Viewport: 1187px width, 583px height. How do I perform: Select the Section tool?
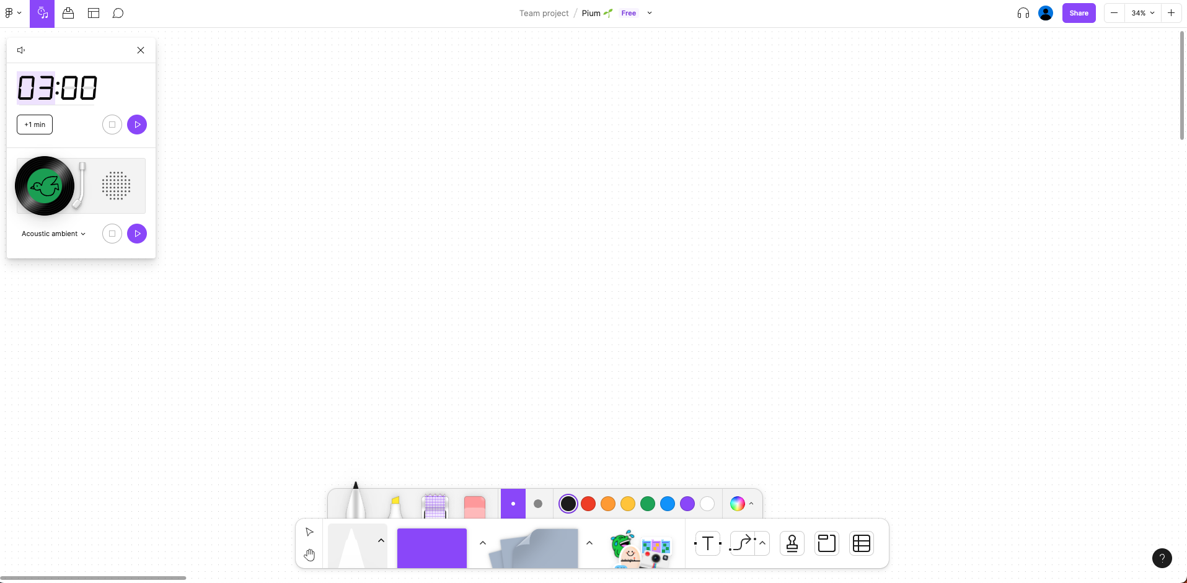tap(826, 543)
